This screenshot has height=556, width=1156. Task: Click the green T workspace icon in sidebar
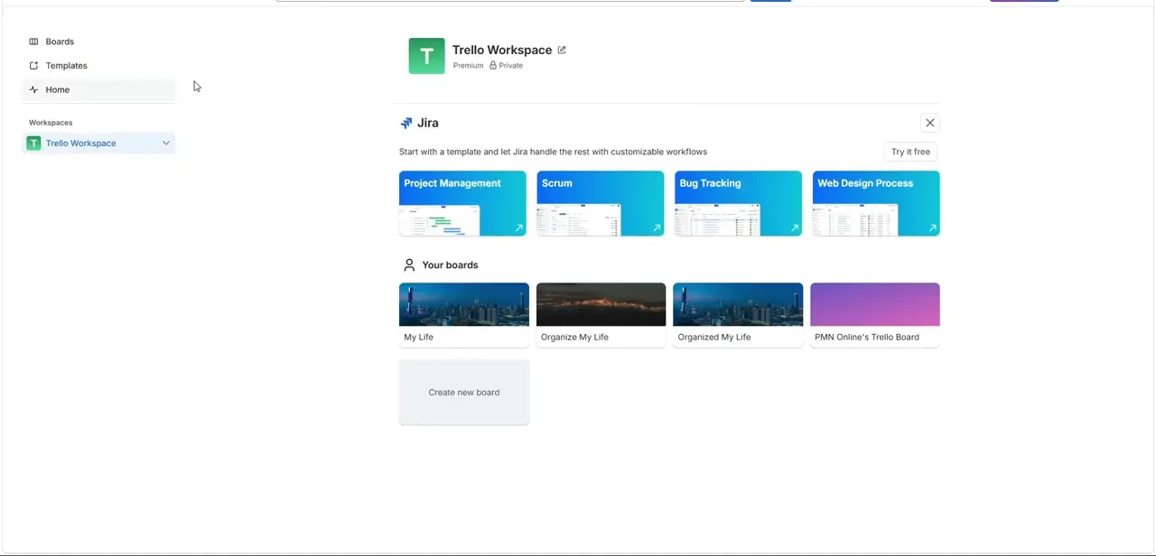click(33, 143)
